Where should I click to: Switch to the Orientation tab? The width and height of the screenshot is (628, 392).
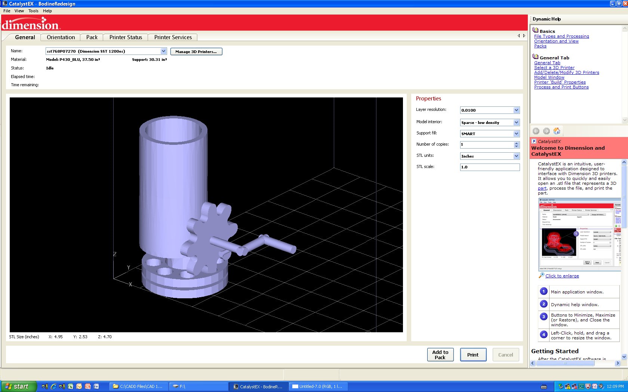[61, 37]
